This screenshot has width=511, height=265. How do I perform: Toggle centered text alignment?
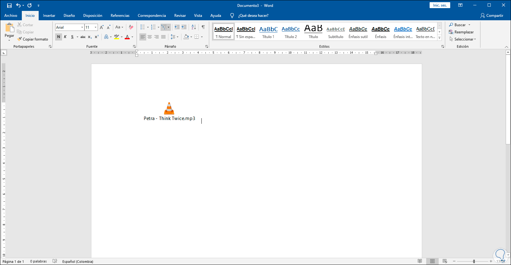(x=150, y=37)
